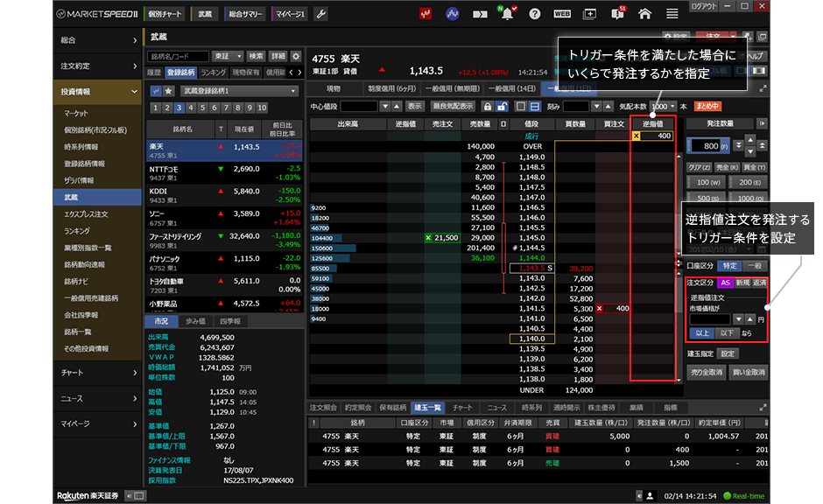Click the home icon in header
The height and width of the screenshot is (504, 823).
(x=644, y=14)
